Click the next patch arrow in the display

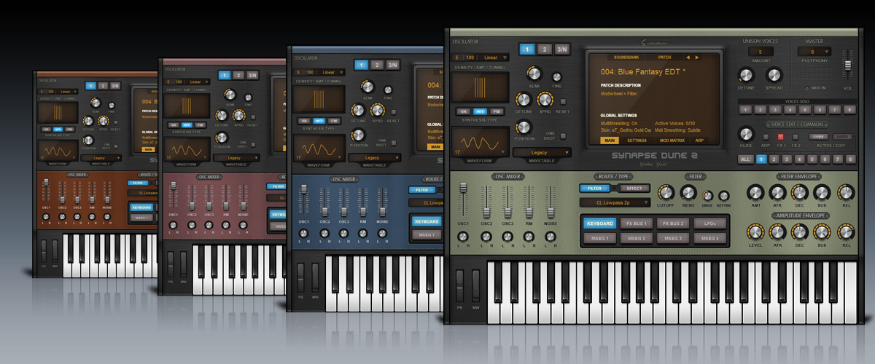697,57
